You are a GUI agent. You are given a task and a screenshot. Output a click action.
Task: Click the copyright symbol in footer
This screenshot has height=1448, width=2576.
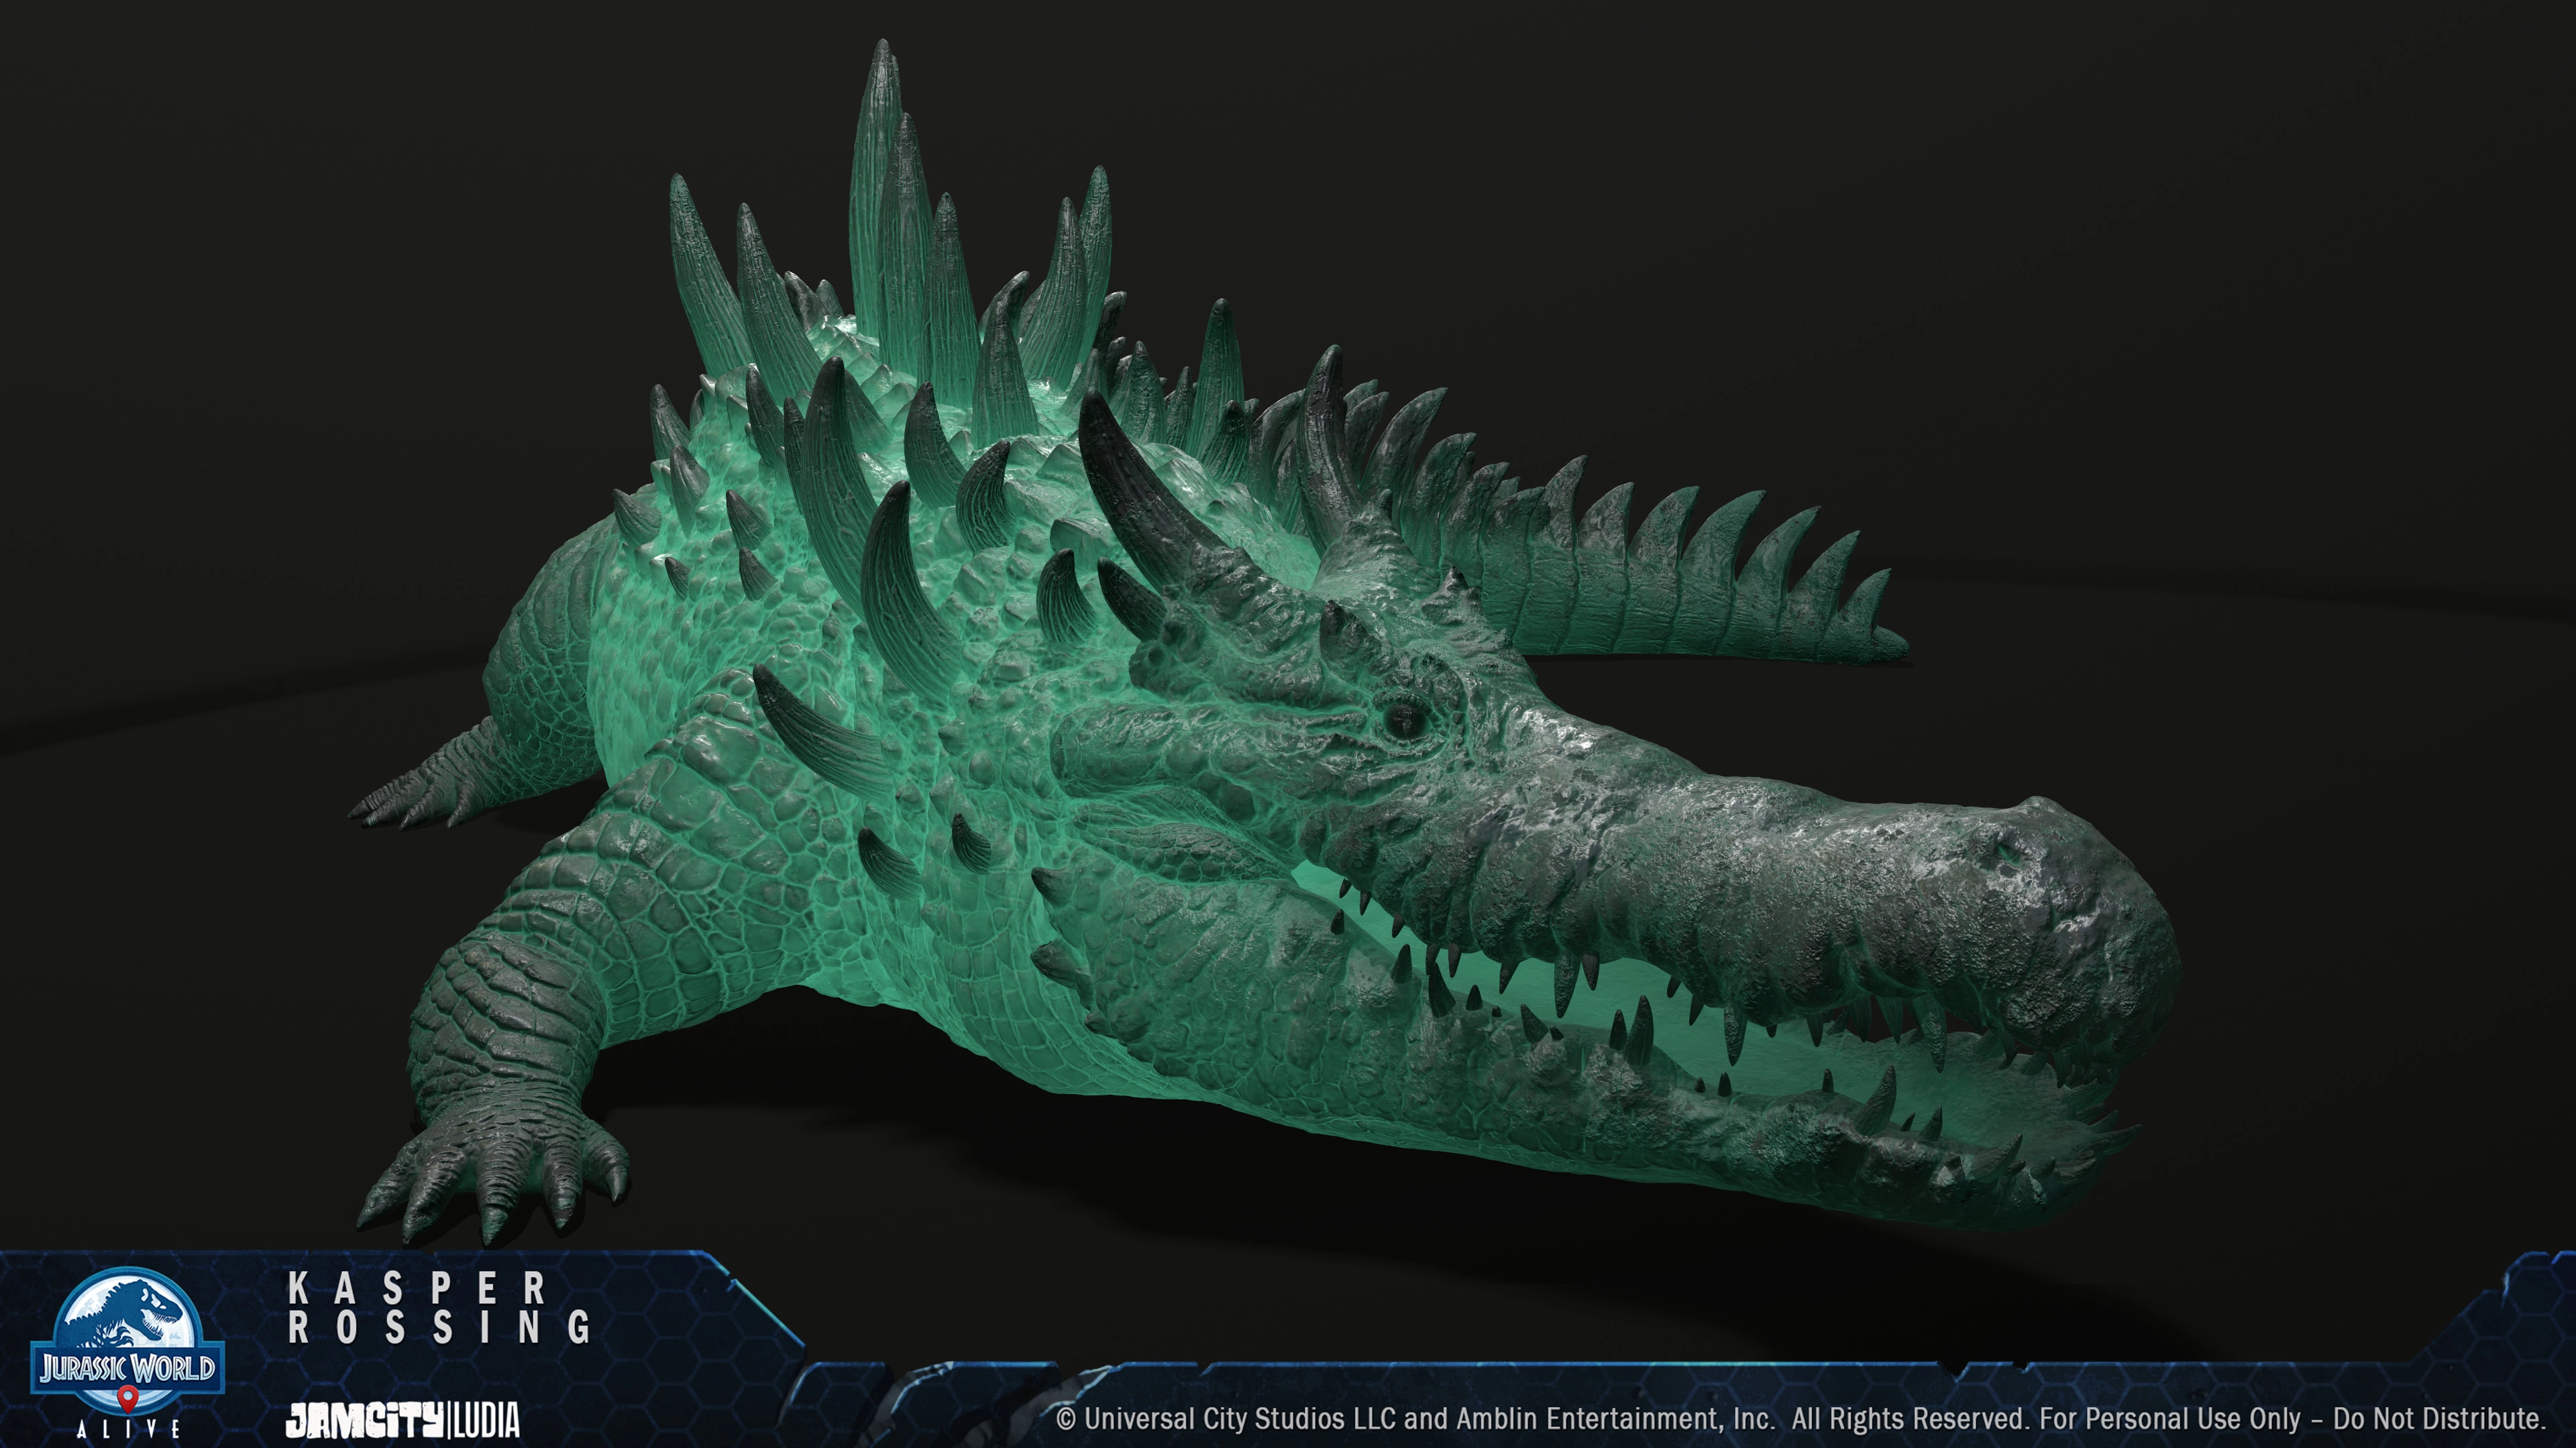tap(1066, 1419)
